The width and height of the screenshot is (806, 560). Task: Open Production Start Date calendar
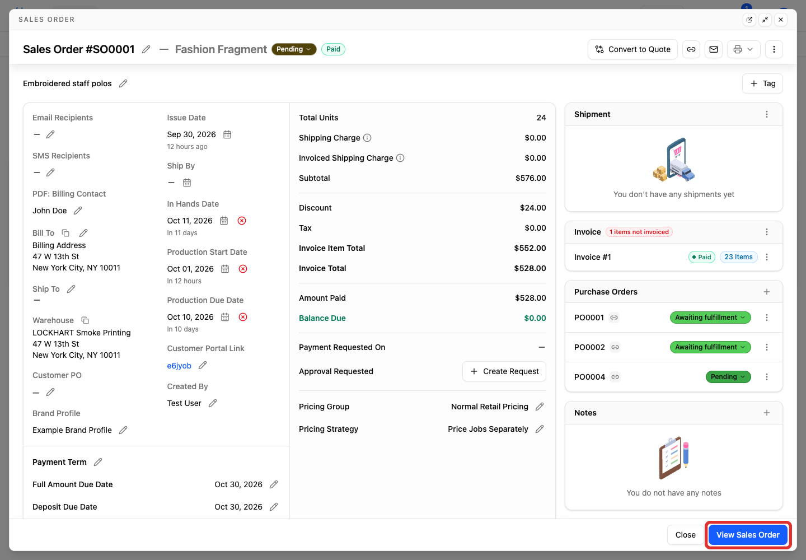[x=225, y=269]
